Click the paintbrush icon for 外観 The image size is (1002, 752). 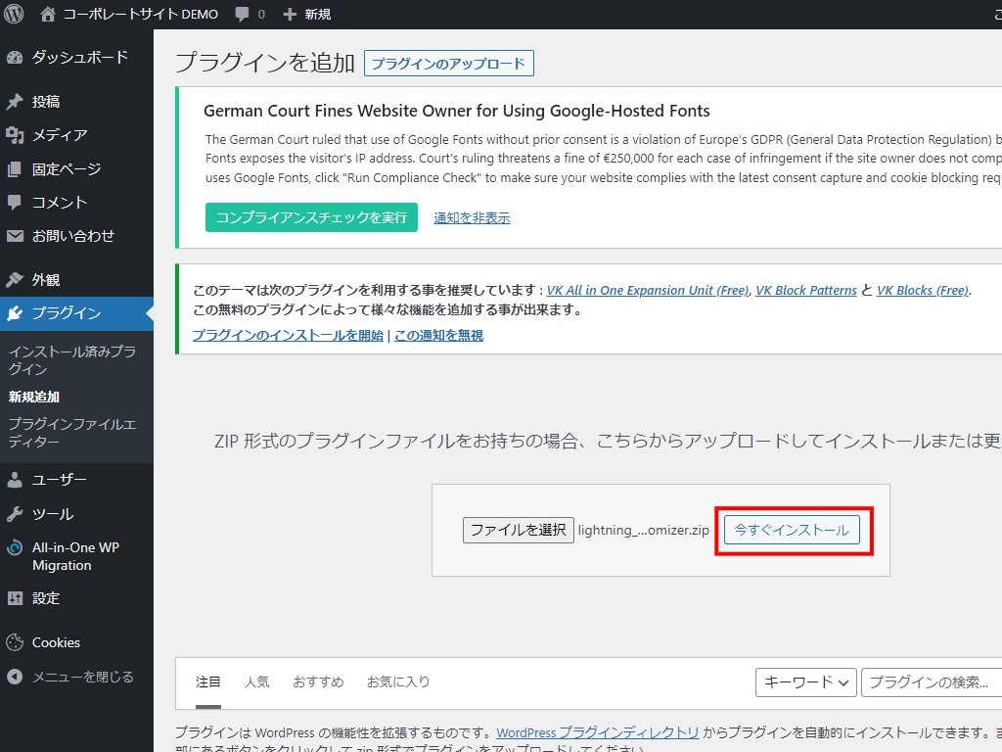pos(15,280)
